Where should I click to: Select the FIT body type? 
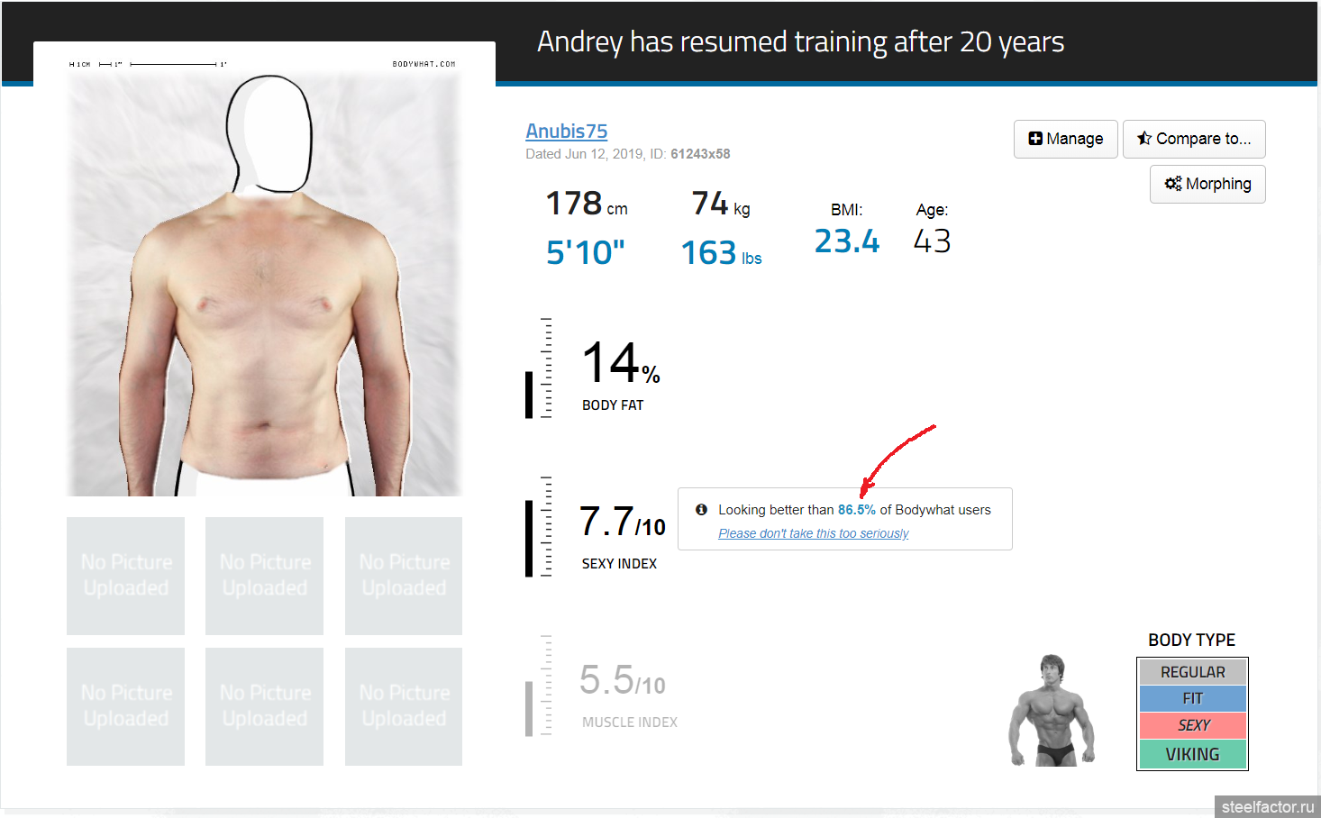point(1192,698)
